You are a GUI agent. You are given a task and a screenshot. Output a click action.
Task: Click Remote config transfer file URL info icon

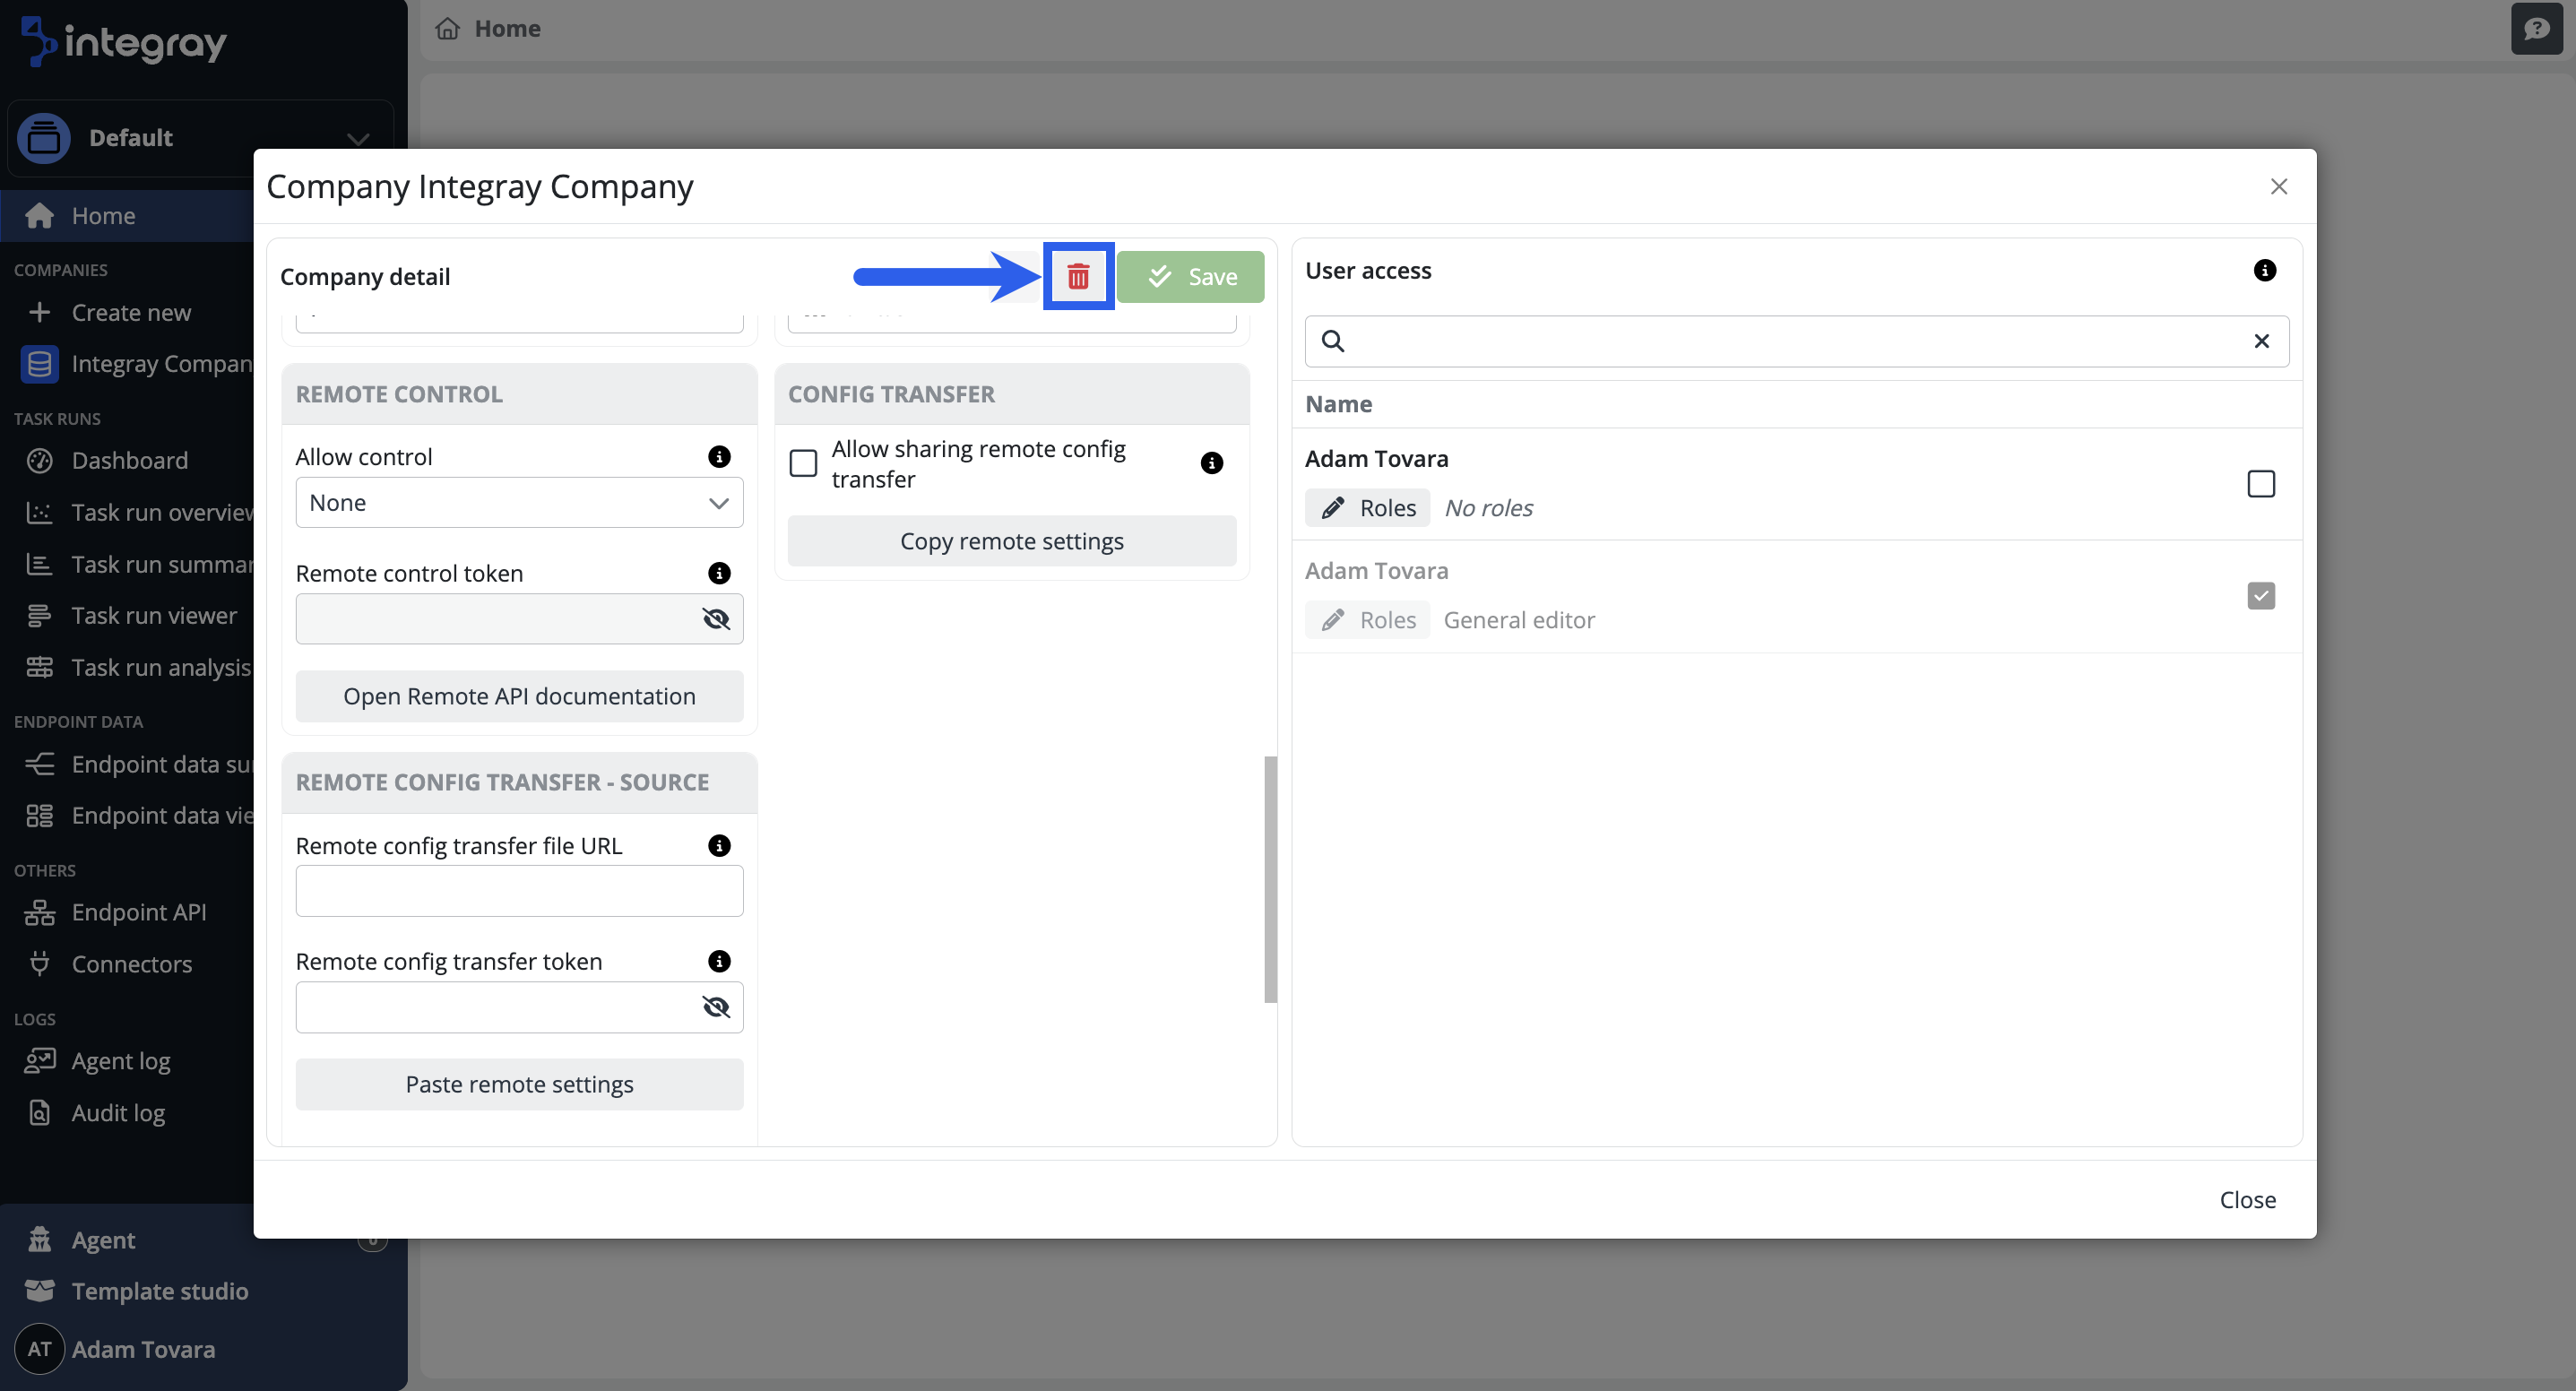click(x=718, y=845)
